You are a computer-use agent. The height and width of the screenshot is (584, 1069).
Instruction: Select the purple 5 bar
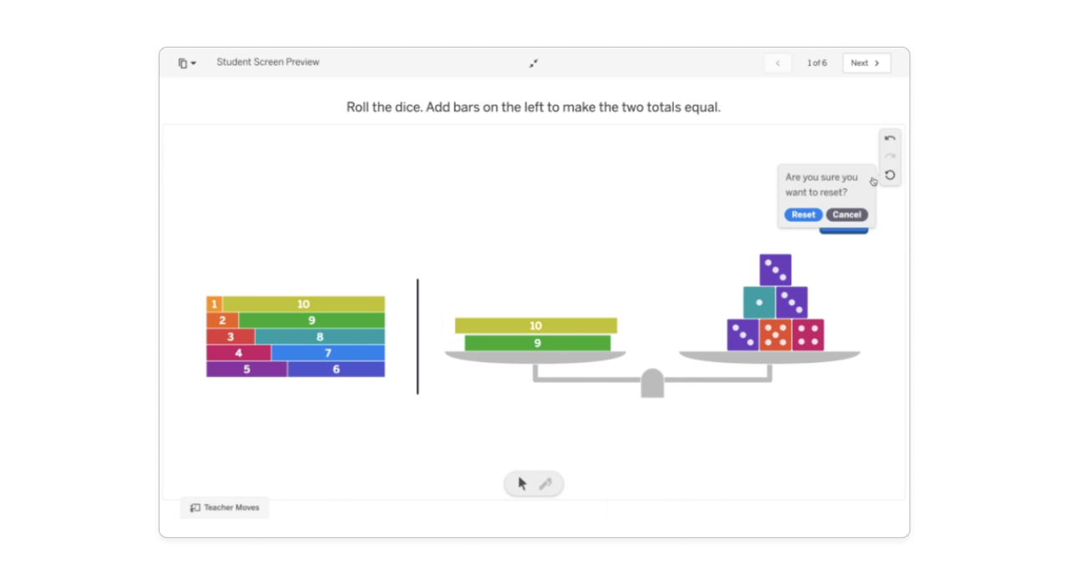coord(246,369)
